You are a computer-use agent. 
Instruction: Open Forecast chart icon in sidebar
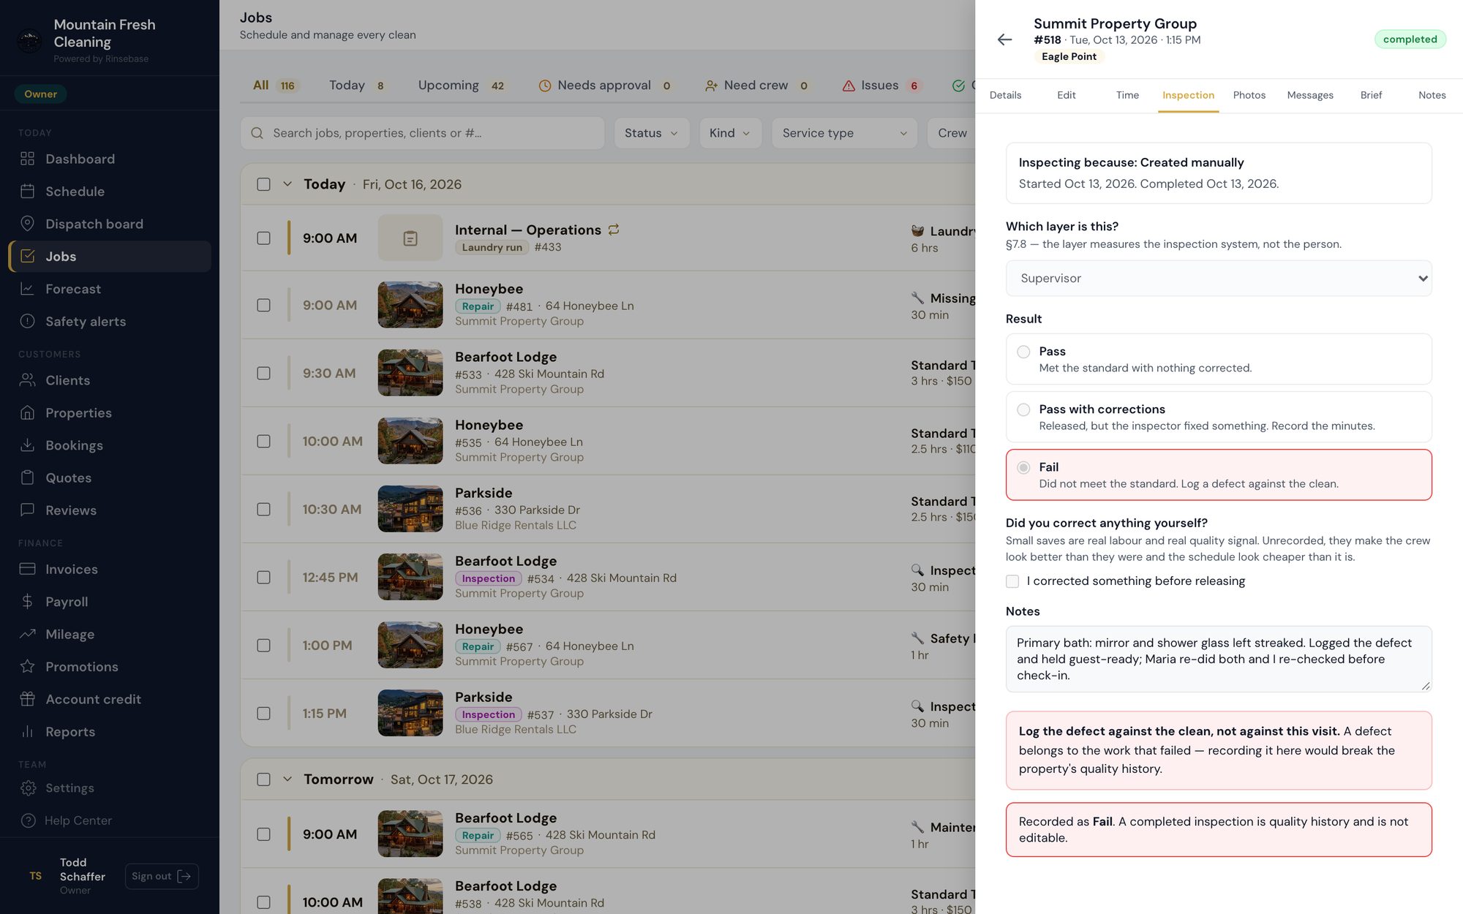tap(28, 289)
